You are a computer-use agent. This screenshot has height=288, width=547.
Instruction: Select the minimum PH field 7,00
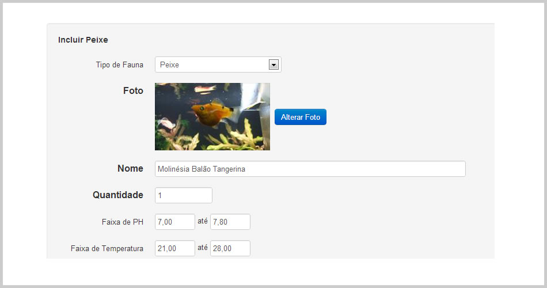tap(175, 222)
